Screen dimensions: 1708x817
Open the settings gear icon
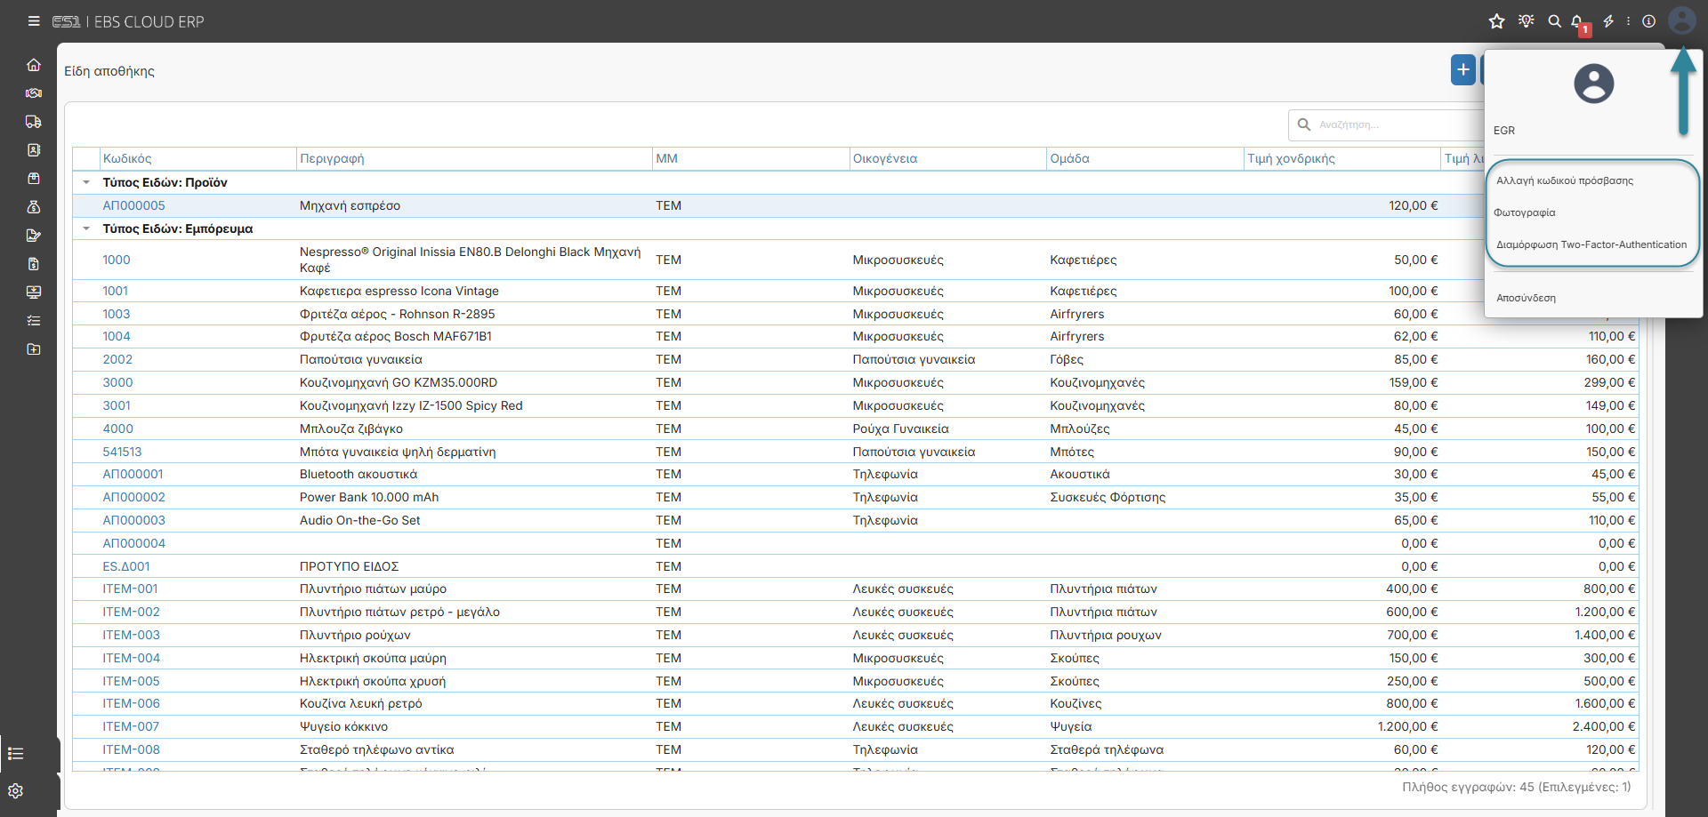coord(16,791)
